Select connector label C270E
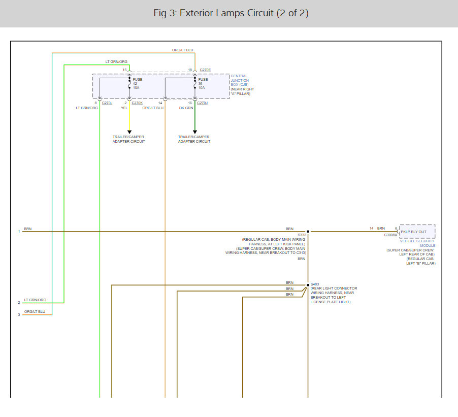The image size is (458, 417). coord(205,70)
